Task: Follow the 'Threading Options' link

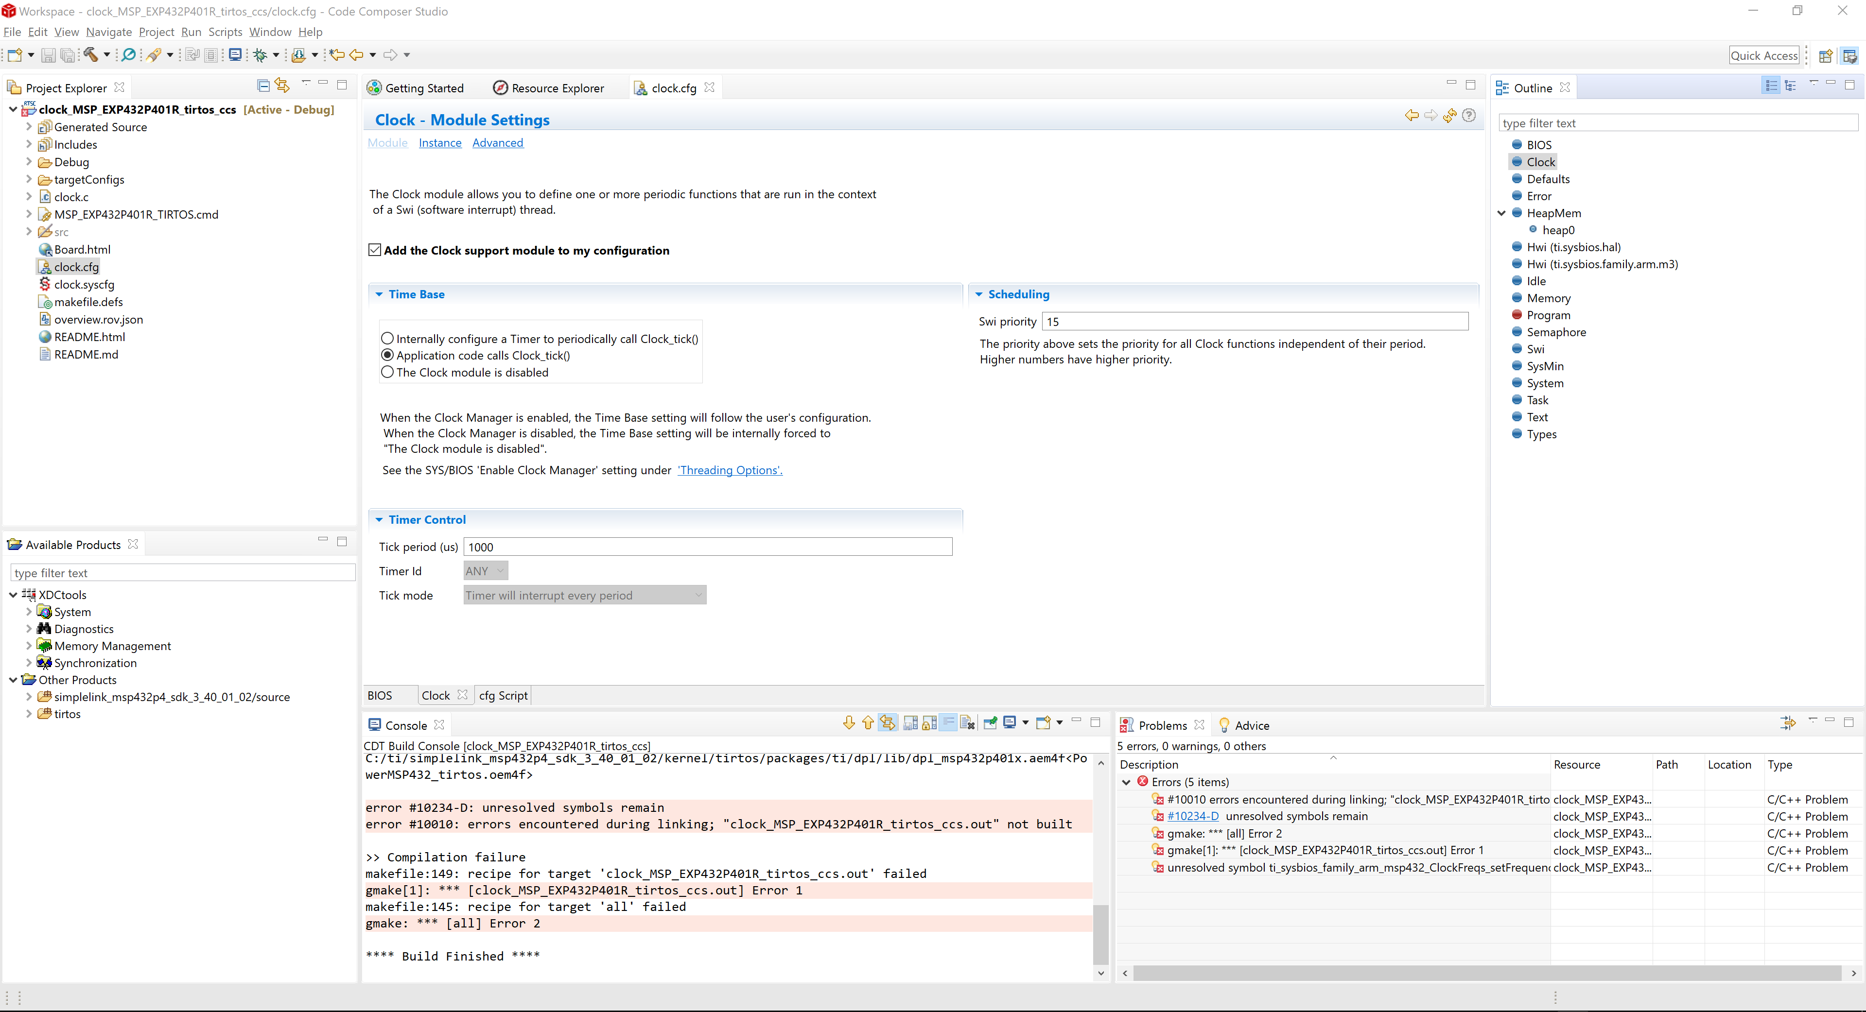Action: (x=730, y=470)
